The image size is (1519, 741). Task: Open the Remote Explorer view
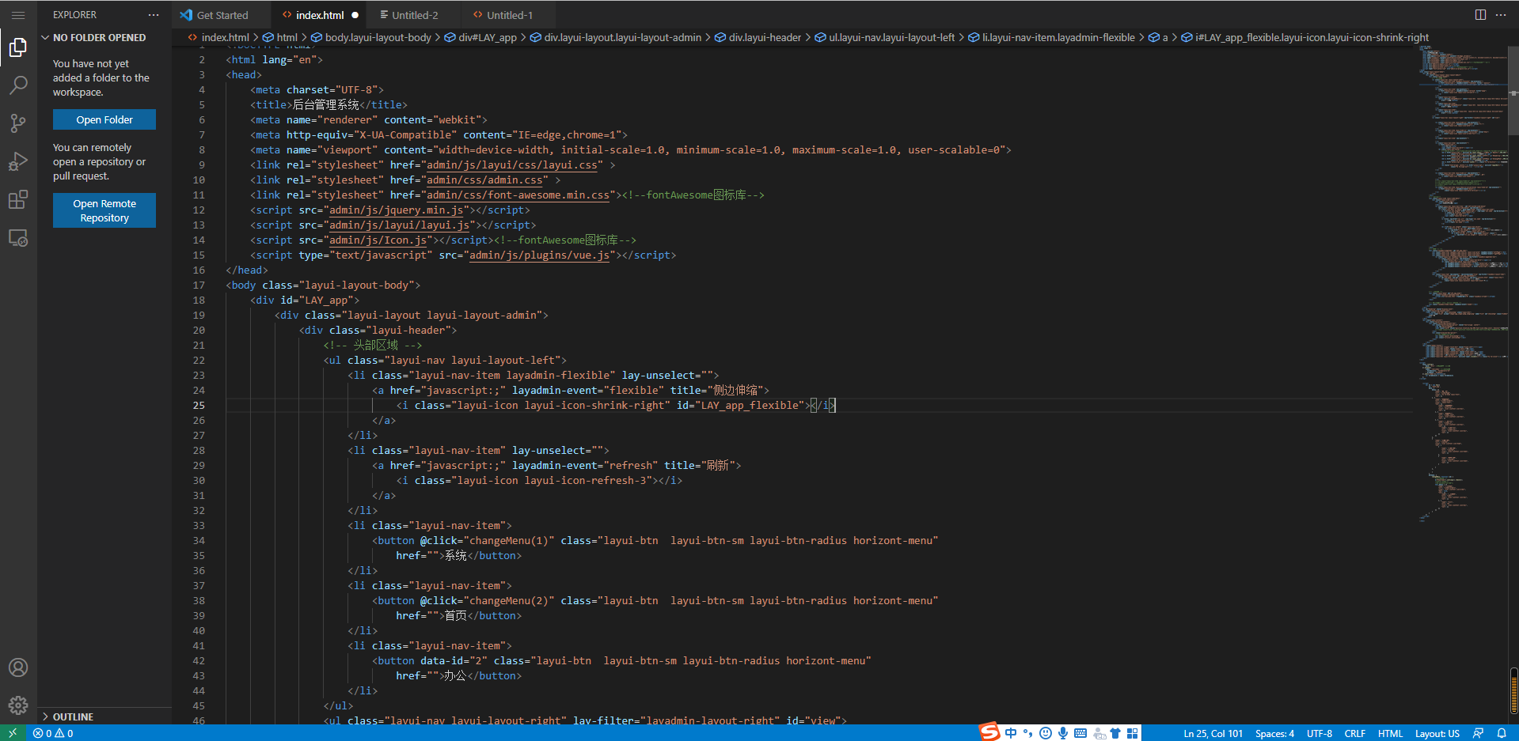click(x=18, y=238)
